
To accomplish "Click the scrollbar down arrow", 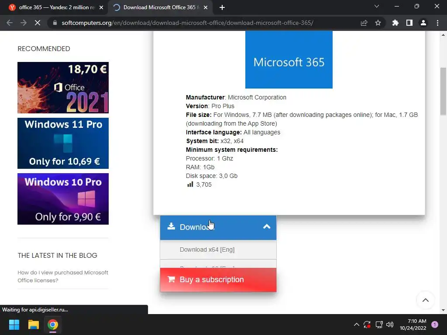I will [443, 310].
